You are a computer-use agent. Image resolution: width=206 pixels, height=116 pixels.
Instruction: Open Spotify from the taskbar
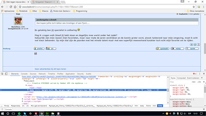tap(19, 113)
